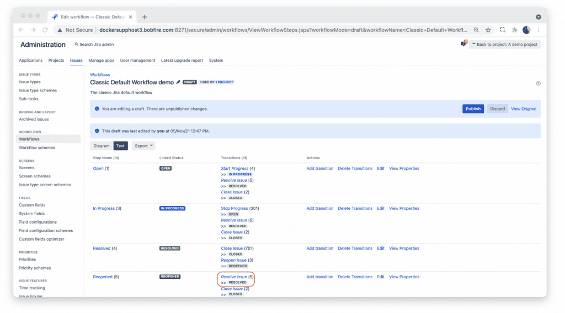Click the USED BY 1 PROJECT badge
Viewport: 565px width, 313px height.
click(x=216, y=82)
